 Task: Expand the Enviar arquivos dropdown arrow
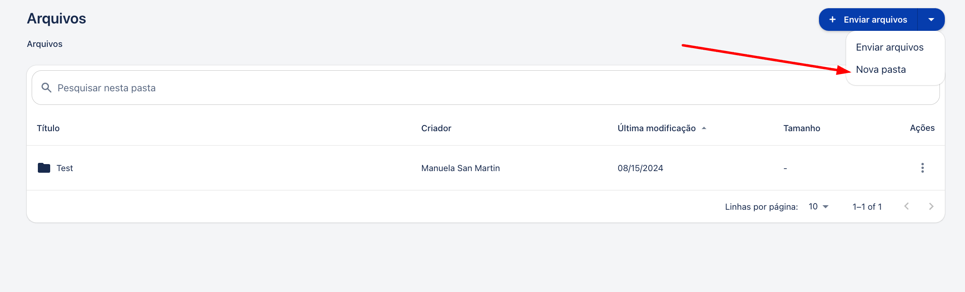[x=931, y=19]
